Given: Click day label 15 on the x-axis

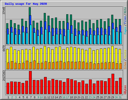Looking at the screenshot, I should 60,97.
